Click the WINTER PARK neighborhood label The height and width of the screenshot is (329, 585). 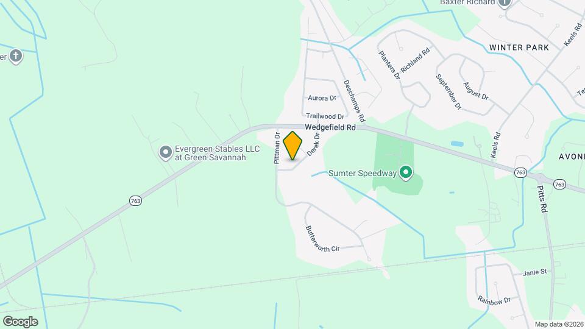point(519,48)
